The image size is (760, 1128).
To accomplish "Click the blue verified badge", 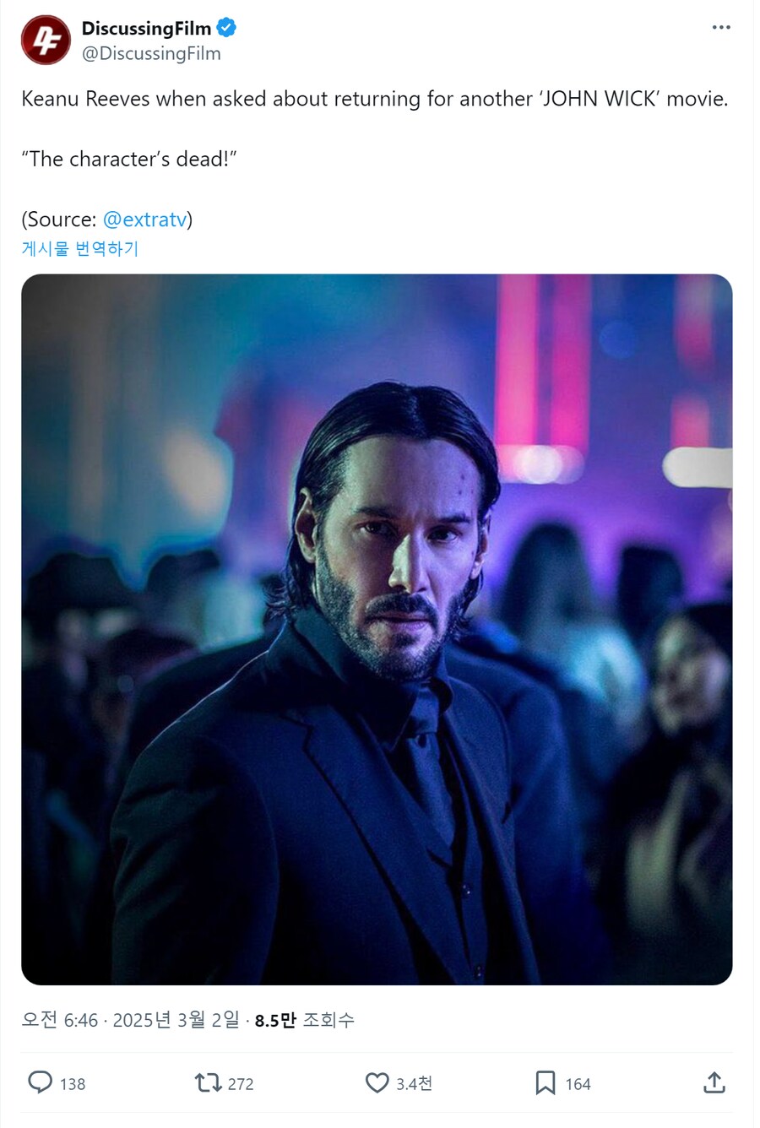I will pos(226,28).
